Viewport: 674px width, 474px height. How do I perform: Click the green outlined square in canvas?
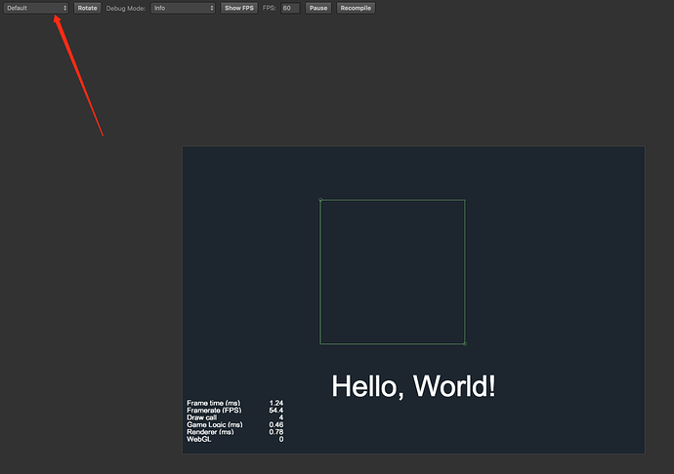(x=393, y=271)
